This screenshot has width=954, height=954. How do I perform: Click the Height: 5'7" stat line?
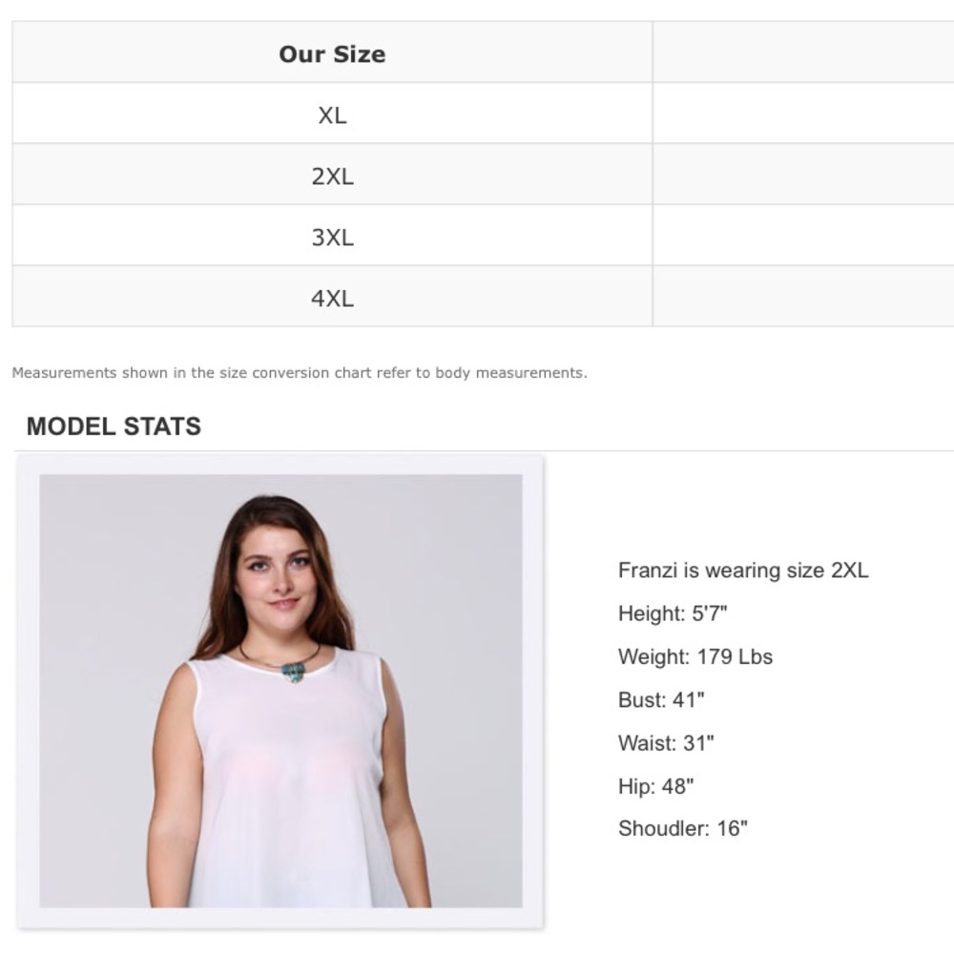(x=673, y=613)
